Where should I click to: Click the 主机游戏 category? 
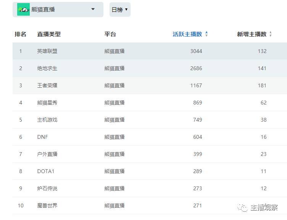[47, 120]
